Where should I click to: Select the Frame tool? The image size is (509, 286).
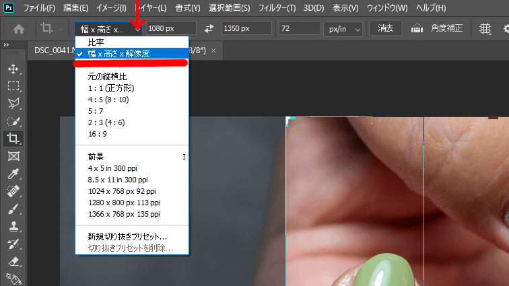13,156
